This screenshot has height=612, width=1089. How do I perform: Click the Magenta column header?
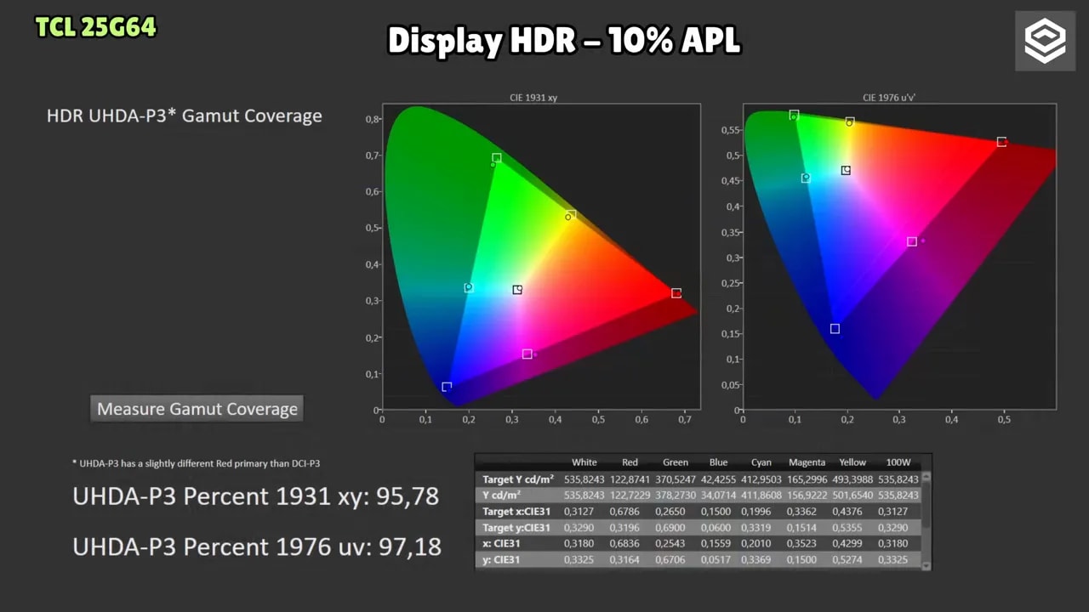[807, 462]
